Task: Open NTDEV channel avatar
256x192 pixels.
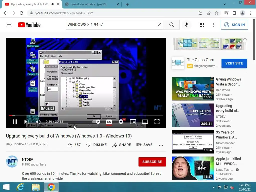Action: 12,161
